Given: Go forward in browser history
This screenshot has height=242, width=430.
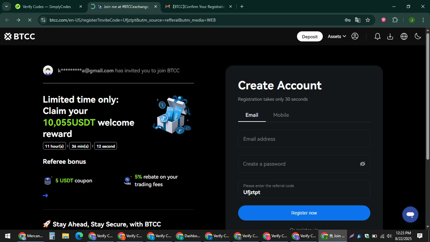Looking at the screenshot, I should (18, 20).
